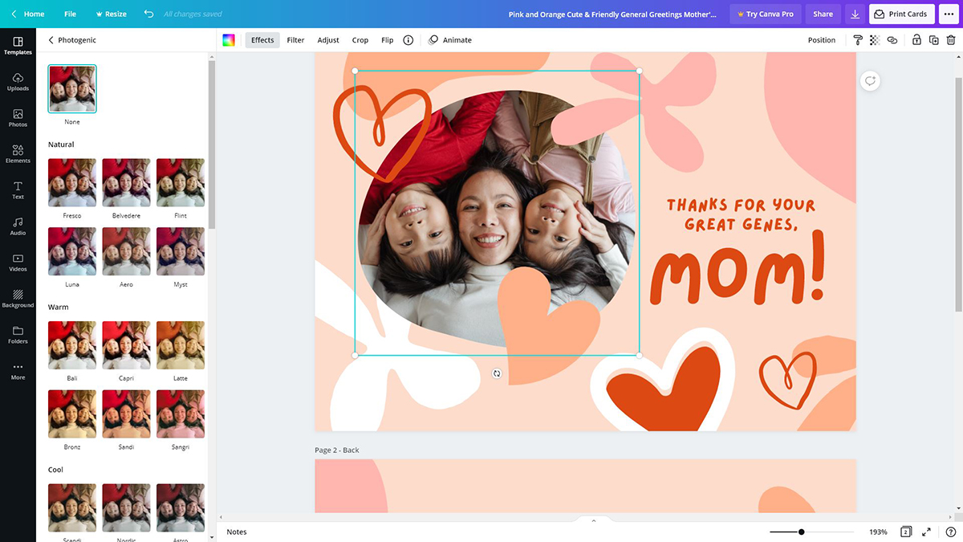The image size is (963, 542).
Task: Click the Share button
Action: pyautogui.click(x=823, y=14)
